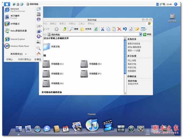
Task: Click the scrollbar down arrow
Action: (x=125, y=93)
